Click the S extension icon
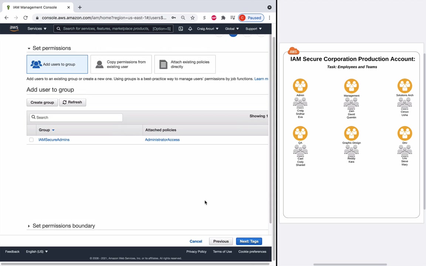 [x=204, y=18]
